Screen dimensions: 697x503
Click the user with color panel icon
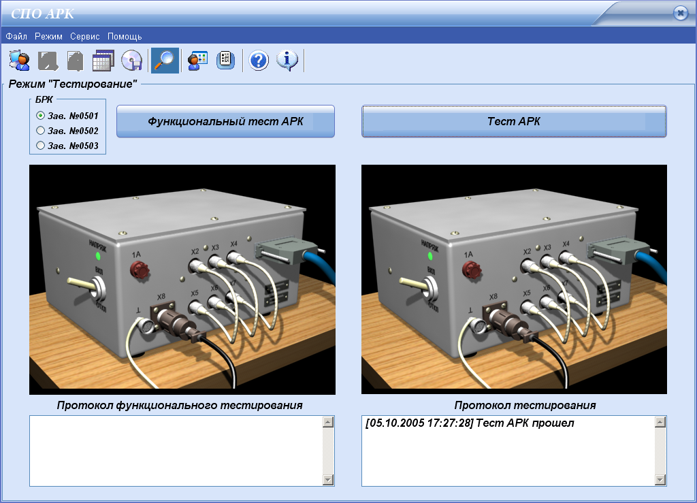click(197, 61)
